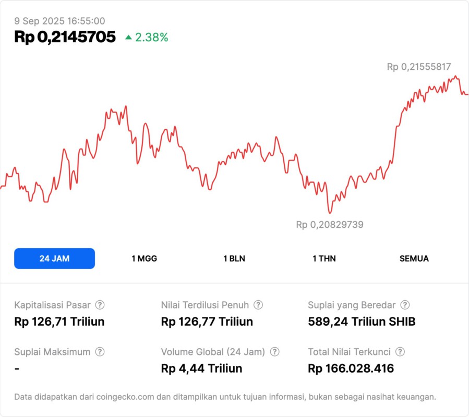Click the green price change arrow
Viewport: 469px width, 417px height.
[x=128, y=38]
